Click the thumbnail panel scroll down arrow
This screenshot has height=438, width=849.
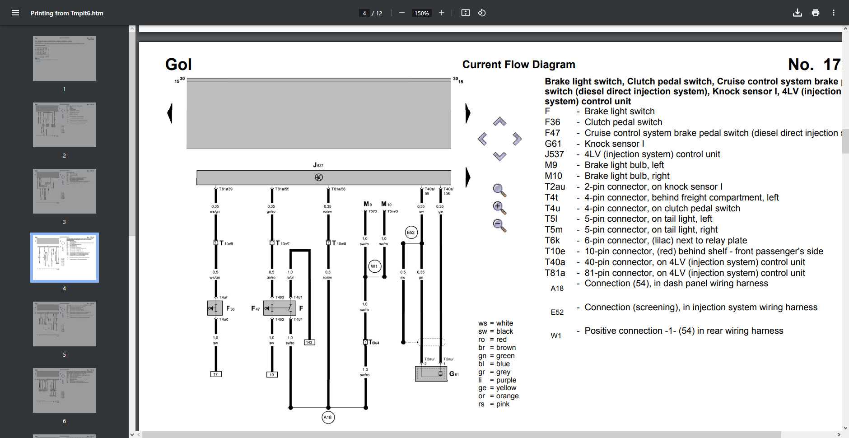(132, 434)
